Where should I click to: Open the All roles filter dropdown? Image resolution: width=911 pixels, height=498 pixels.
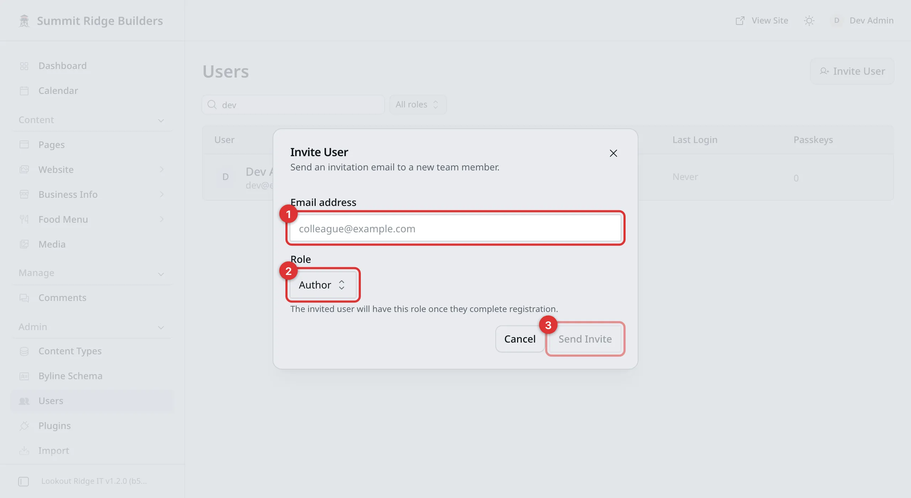(418, 105)
